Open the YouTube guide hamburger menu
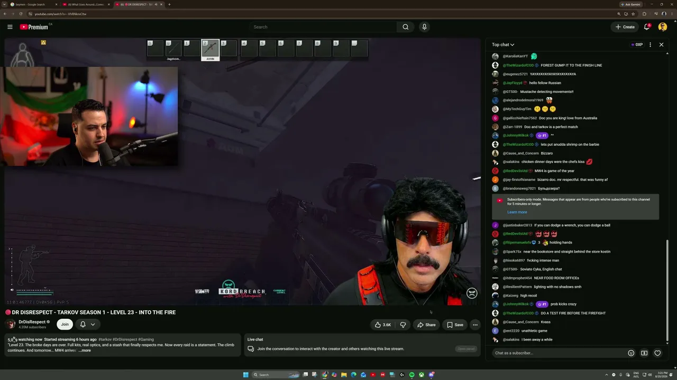The height and width of the screenshot is (380, 677). (10, 27)
